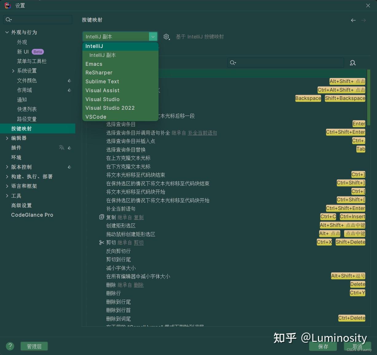Open help via the question mark icon

pyautogui.click(x=10, y=346)
